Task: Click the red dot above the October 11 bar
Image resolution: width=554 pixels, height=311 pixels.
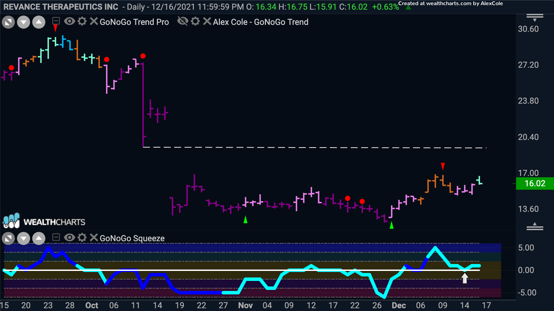Action: [x=143, y=56]
